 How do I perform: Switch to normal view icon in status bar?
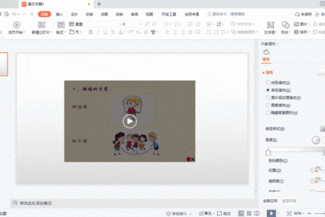click(x=241, y=213)
